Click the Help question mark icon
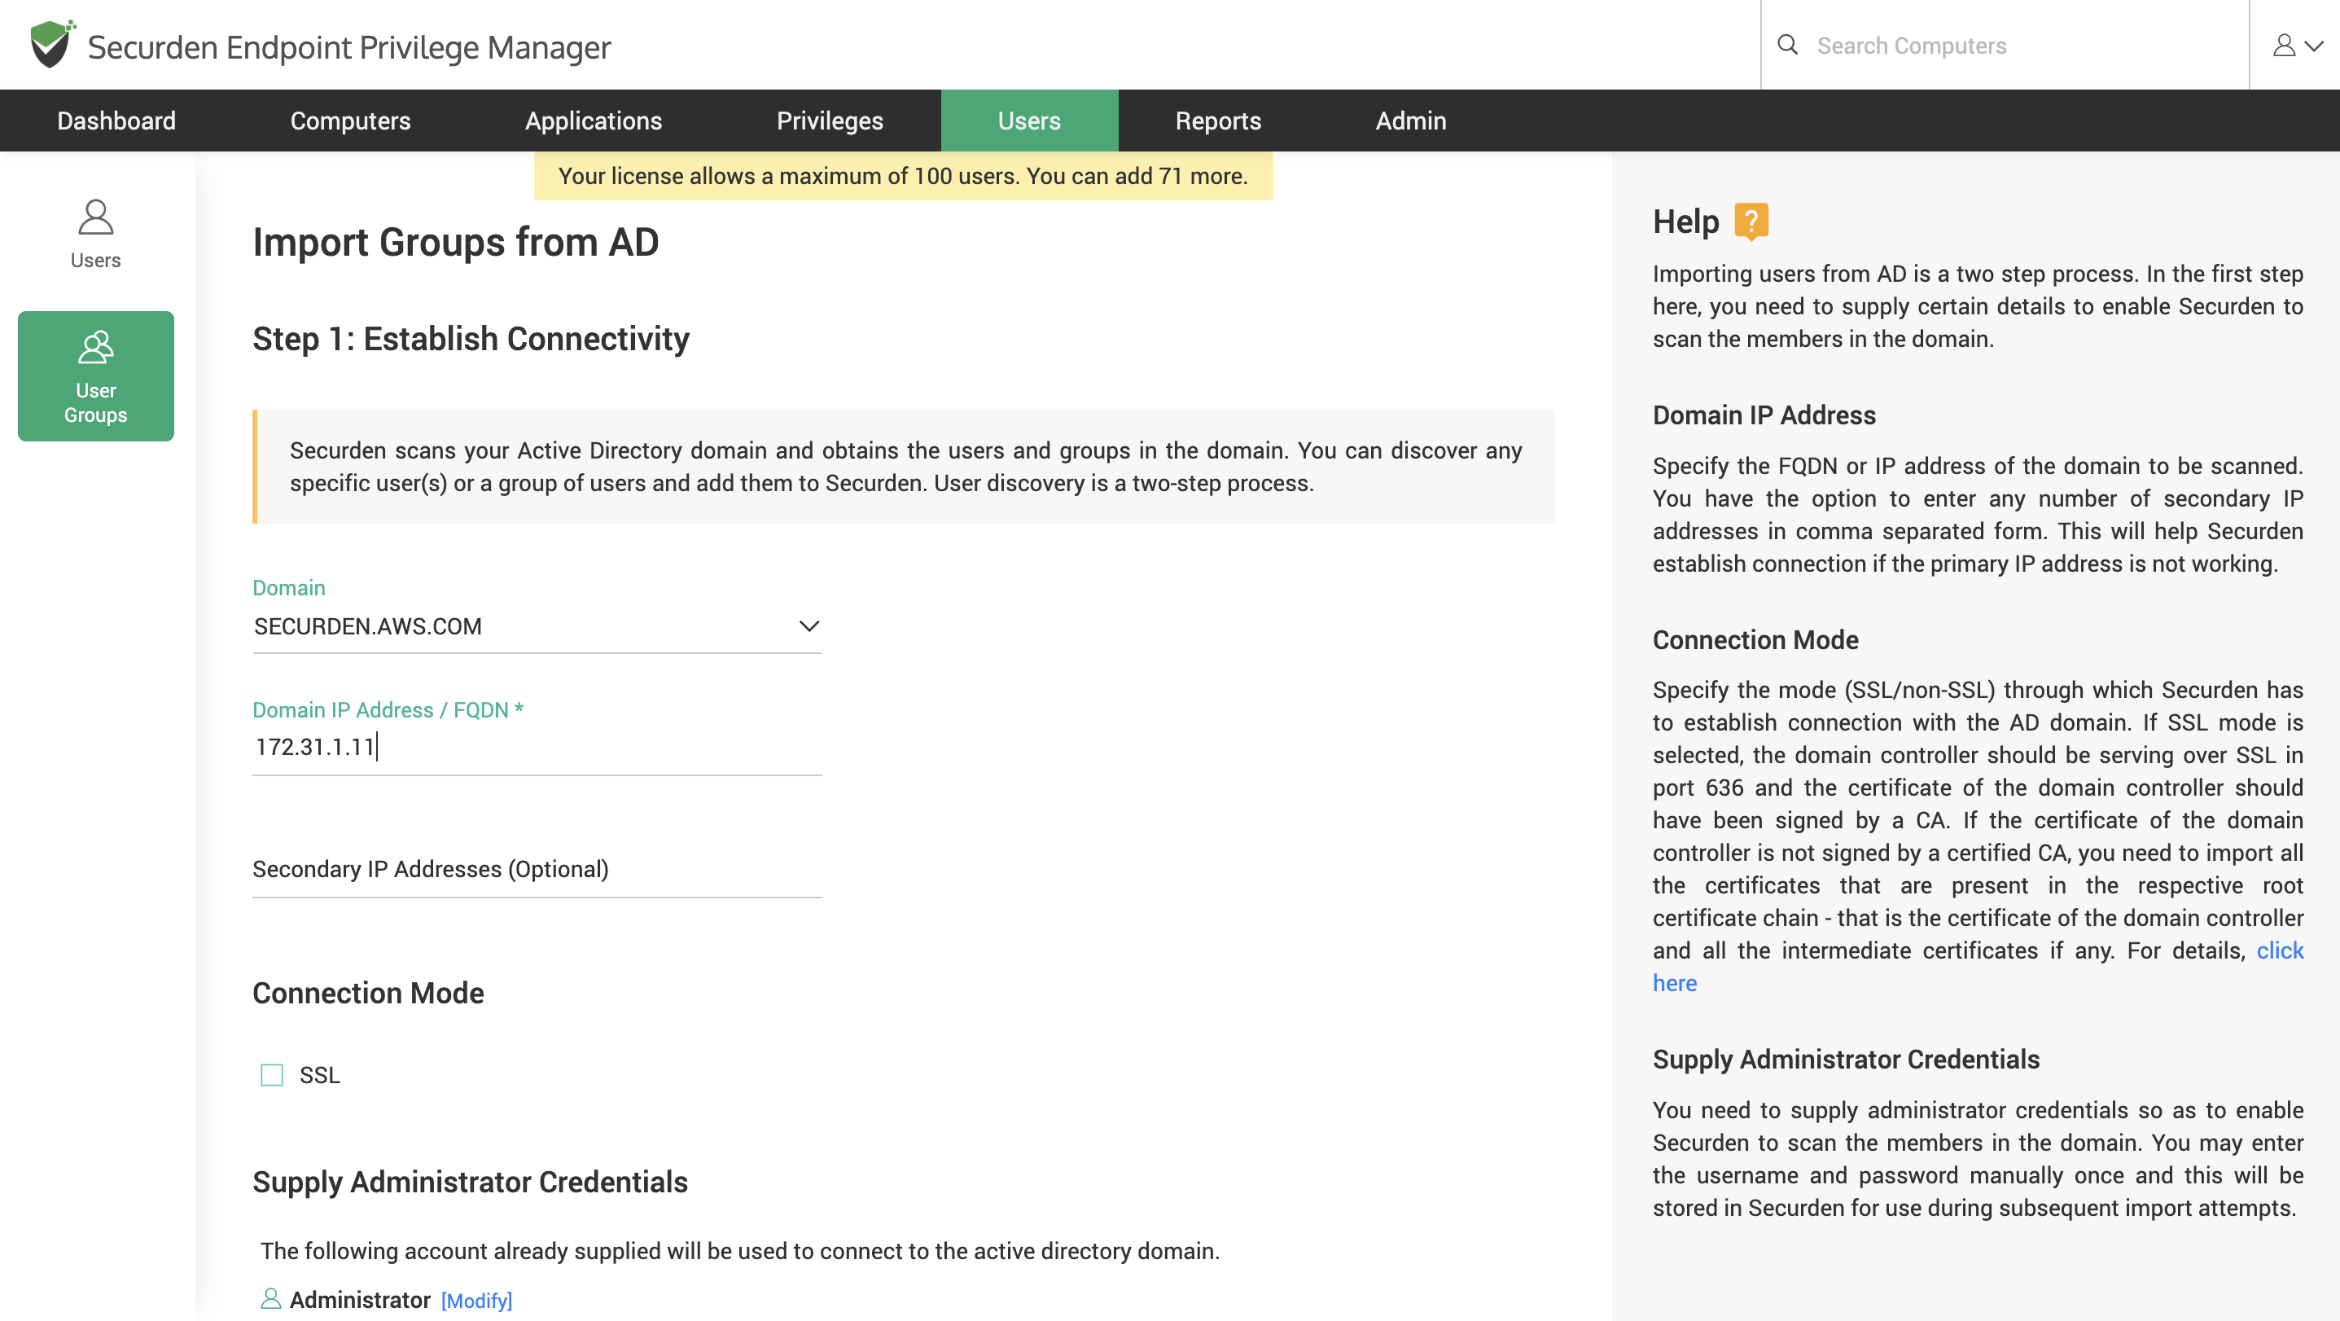Image resolution: width=2340 pixels, height=1321 pixels. pyautogui.click(x=1751, y=221)
